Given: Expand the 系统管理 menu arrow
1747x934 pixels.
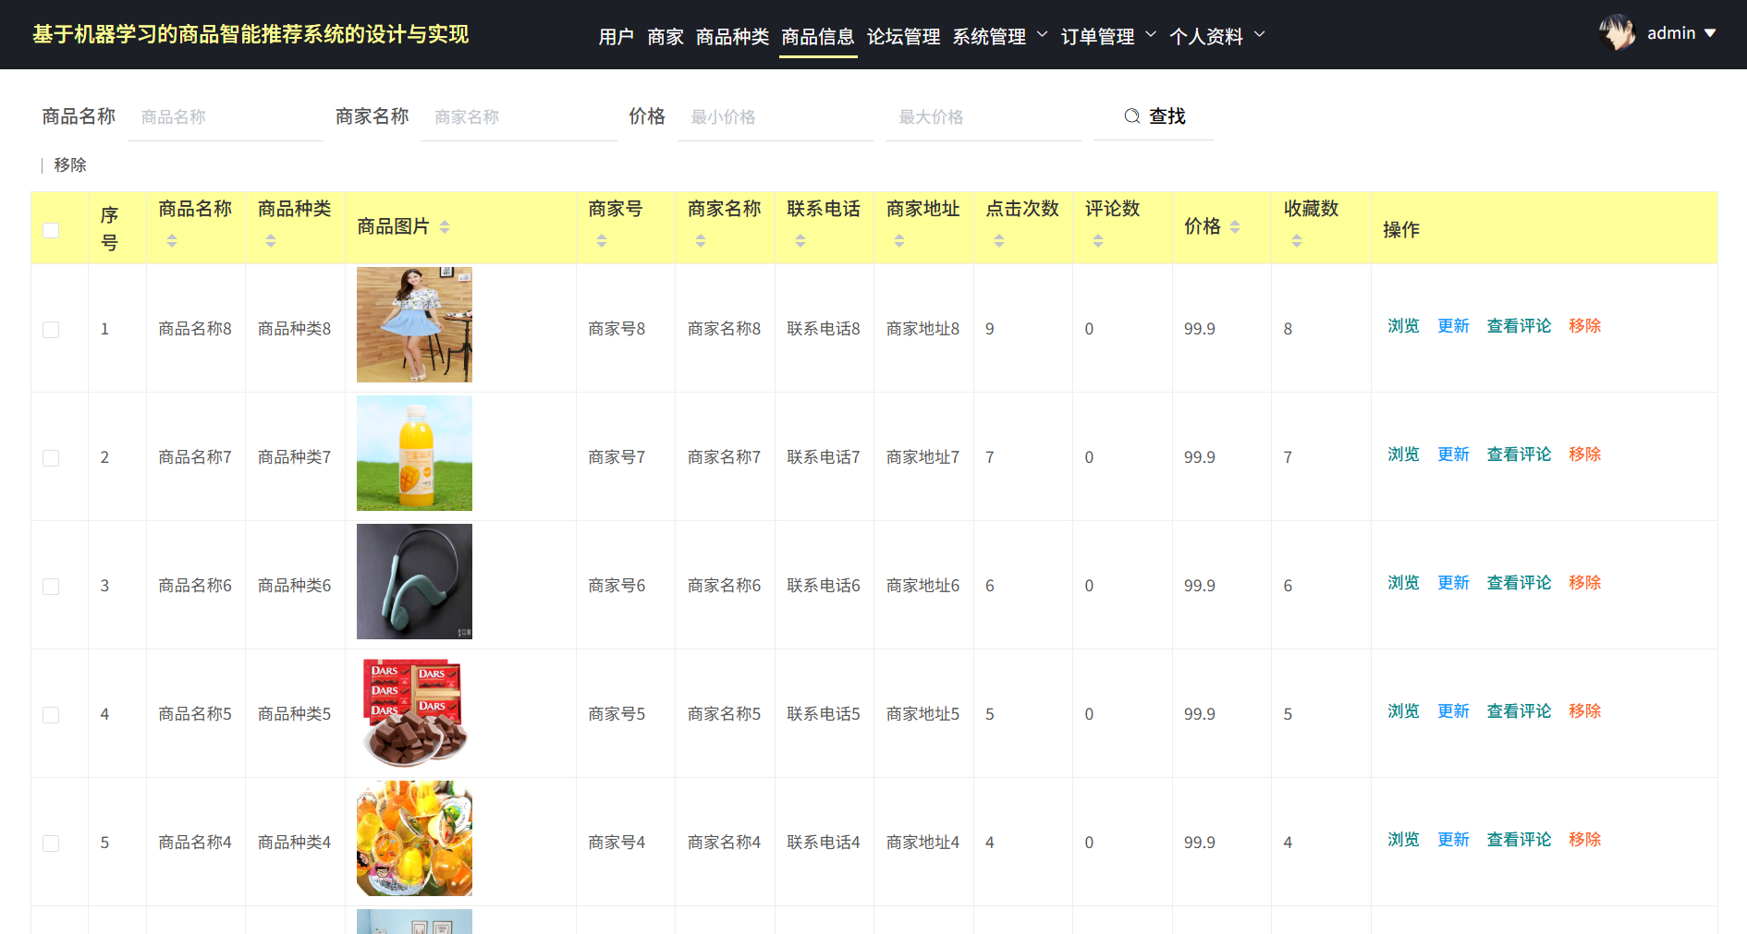Looking at the screenshot, I should click(1043, 35).
